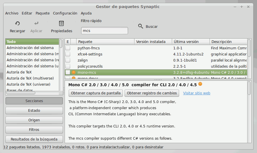Open the Archivo menu

pos(12,13)
